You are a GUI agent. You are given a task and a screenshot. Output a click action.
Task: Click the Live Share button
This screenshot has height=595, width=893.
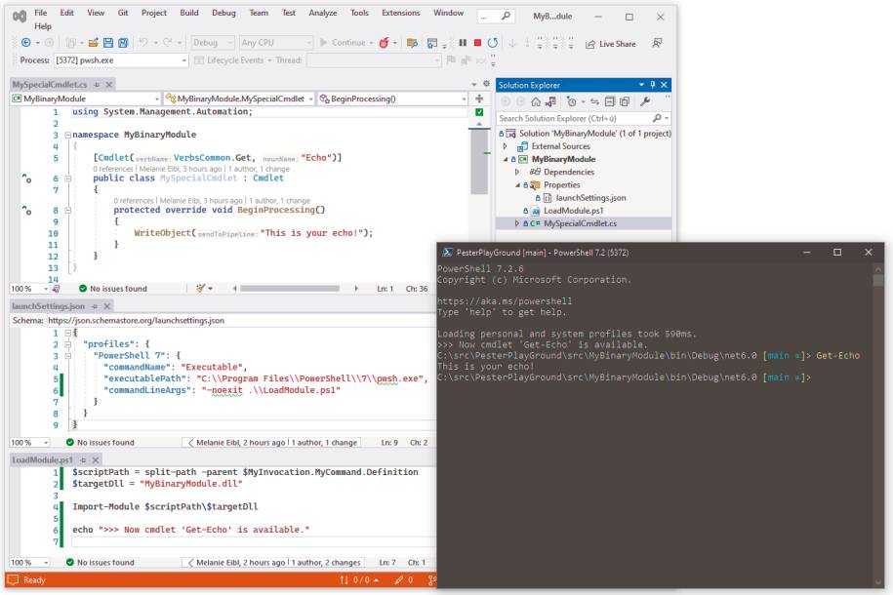point(611,44)
